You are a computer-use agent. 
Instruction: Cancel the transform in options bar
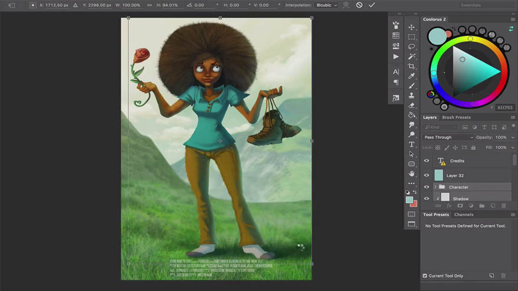[359, 5]
